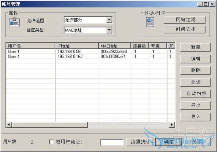Viewport: 217px width, 152px height.
Task: Sort by 连接数 column header
Action: coord(140,46)
